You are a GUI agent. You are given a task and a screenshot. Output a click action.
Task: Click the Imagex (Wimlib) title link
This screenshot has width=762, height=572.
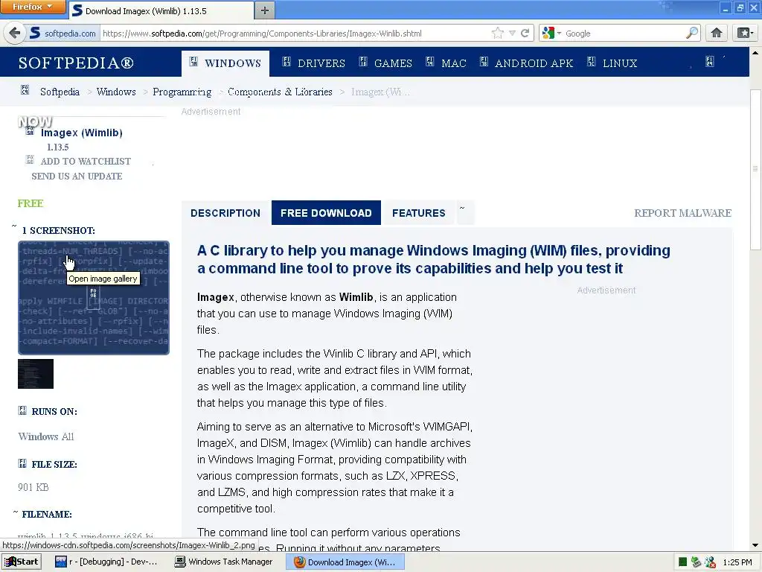[x=82, y=133]
